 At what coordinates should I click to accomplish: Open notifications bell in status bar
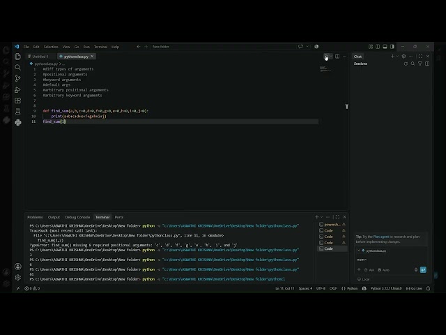tap(428, 288)
